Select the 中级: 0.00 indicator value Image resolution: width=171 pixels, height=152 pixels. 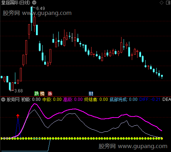[x=52, y=99]
